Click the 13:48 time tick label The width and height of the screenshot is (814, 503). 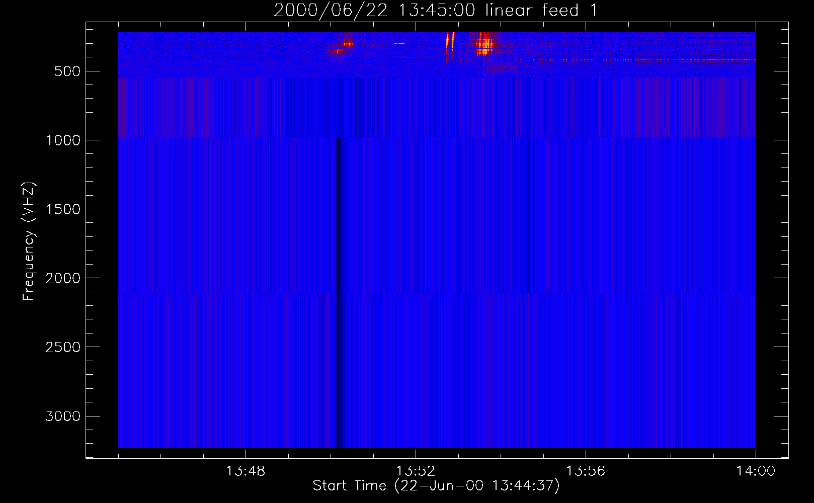pyautogui.click(x=246, y=471)
